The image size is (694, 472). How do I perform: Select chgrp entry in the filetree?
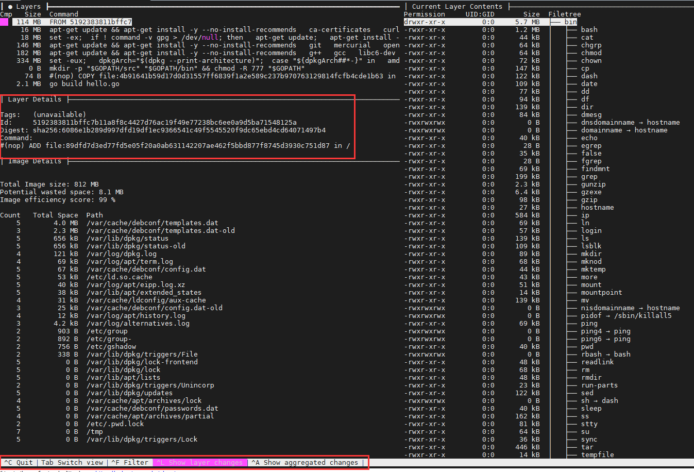coord(591,45)
